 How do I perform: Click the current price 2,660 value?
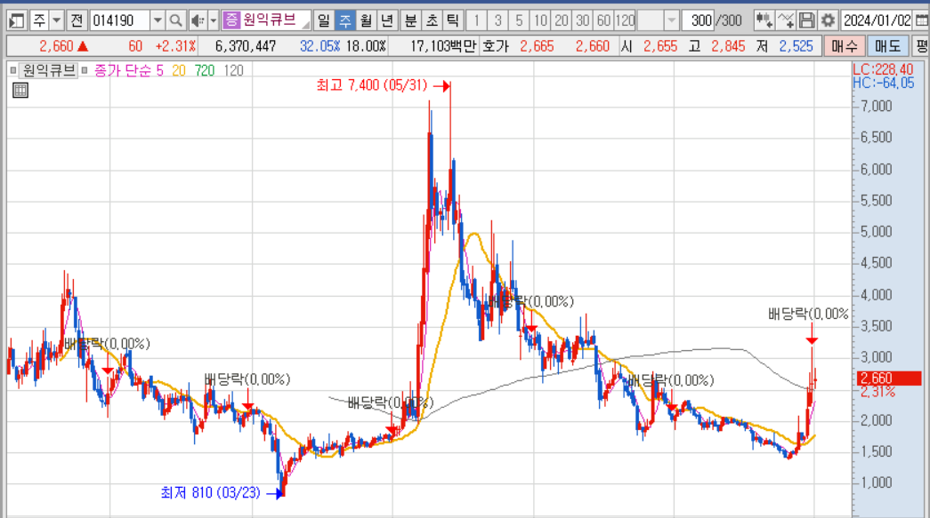click(x=56, y=46)
